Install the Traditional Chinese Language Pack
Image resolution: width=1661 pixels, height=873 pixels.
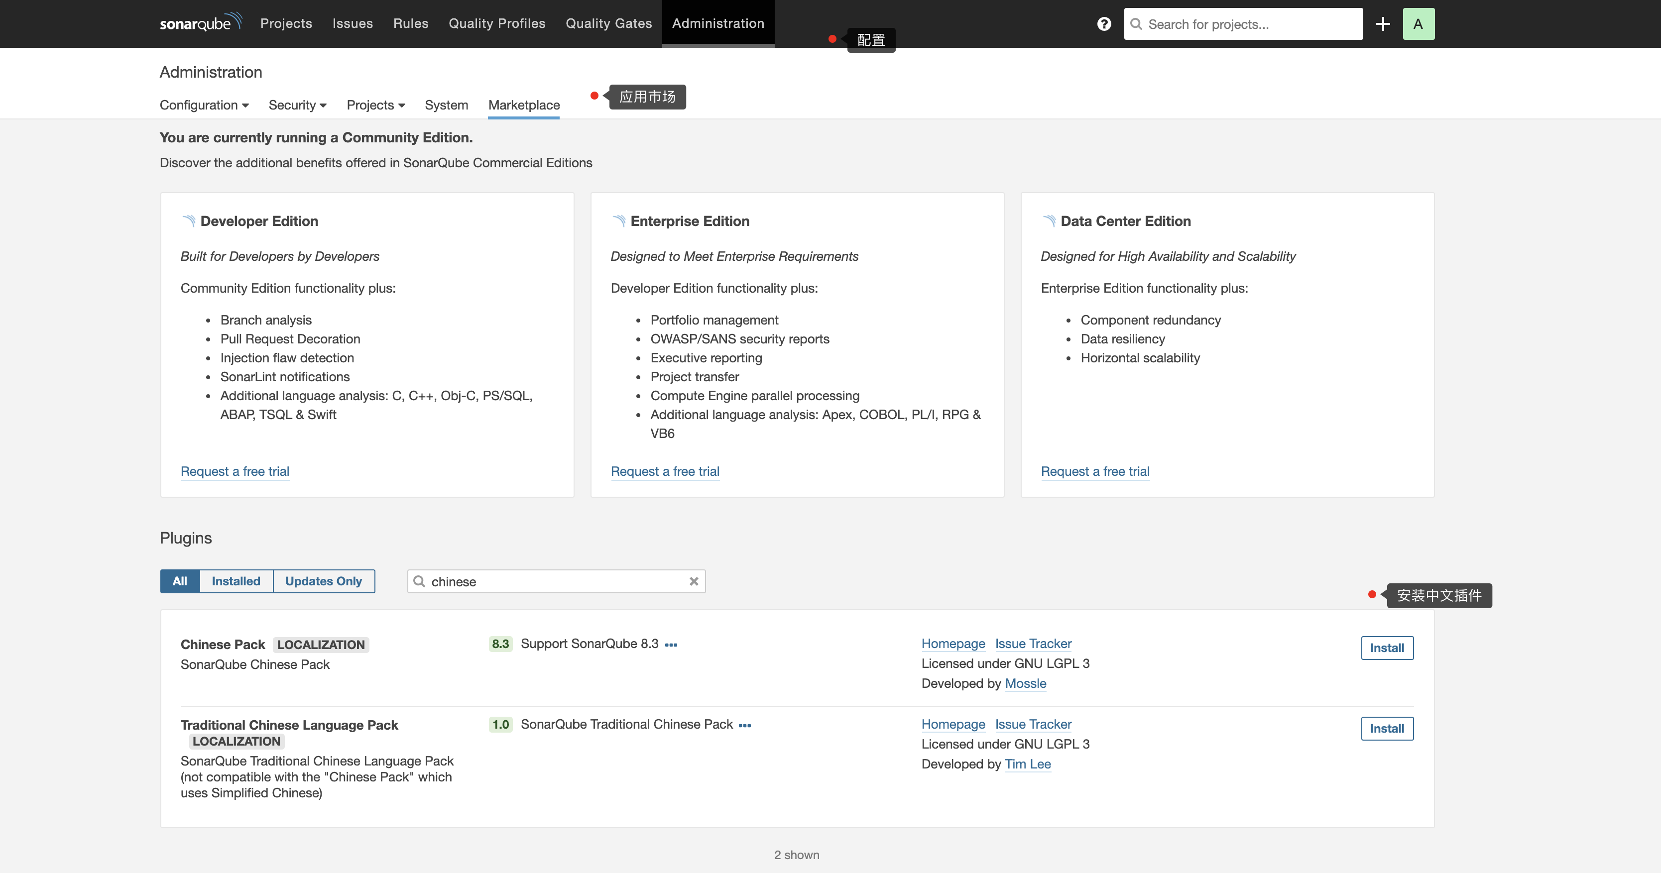pos(1386,728)
